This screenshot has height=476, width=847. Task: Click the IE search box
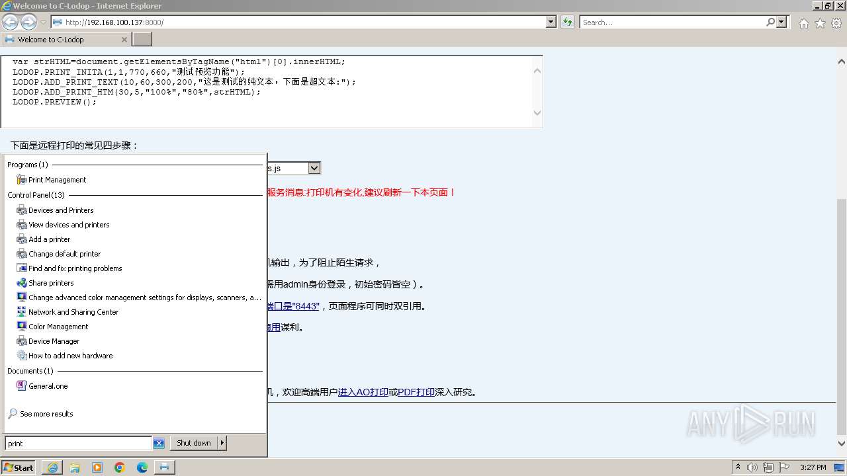(673, 22)
